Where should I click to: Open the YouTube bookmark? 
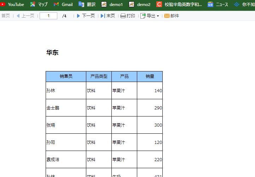tap(12, 4)
